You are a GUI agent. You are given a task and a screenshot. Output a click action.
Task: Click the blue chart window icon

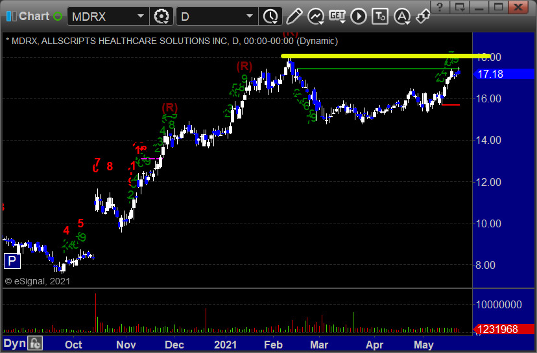[x=11, y=16]
